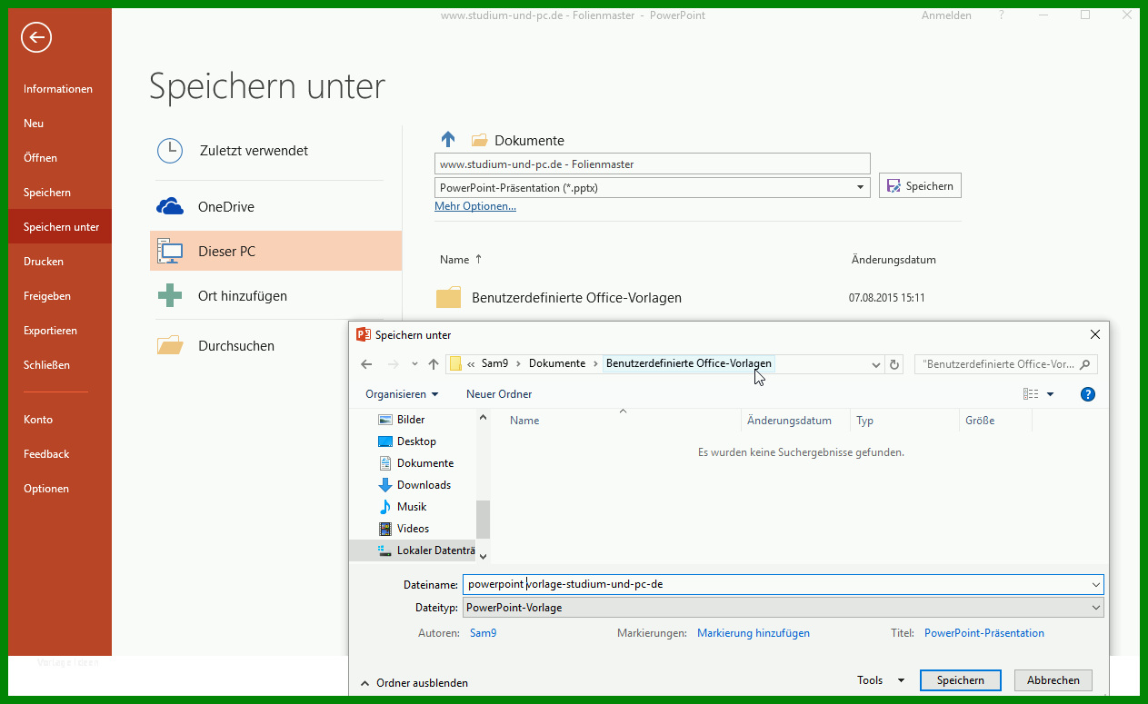Viewport: 1148px width, 704px height.
Task: Click the OneDrive cloud icon
Action: pyautogui.click(x=170, y=206)
